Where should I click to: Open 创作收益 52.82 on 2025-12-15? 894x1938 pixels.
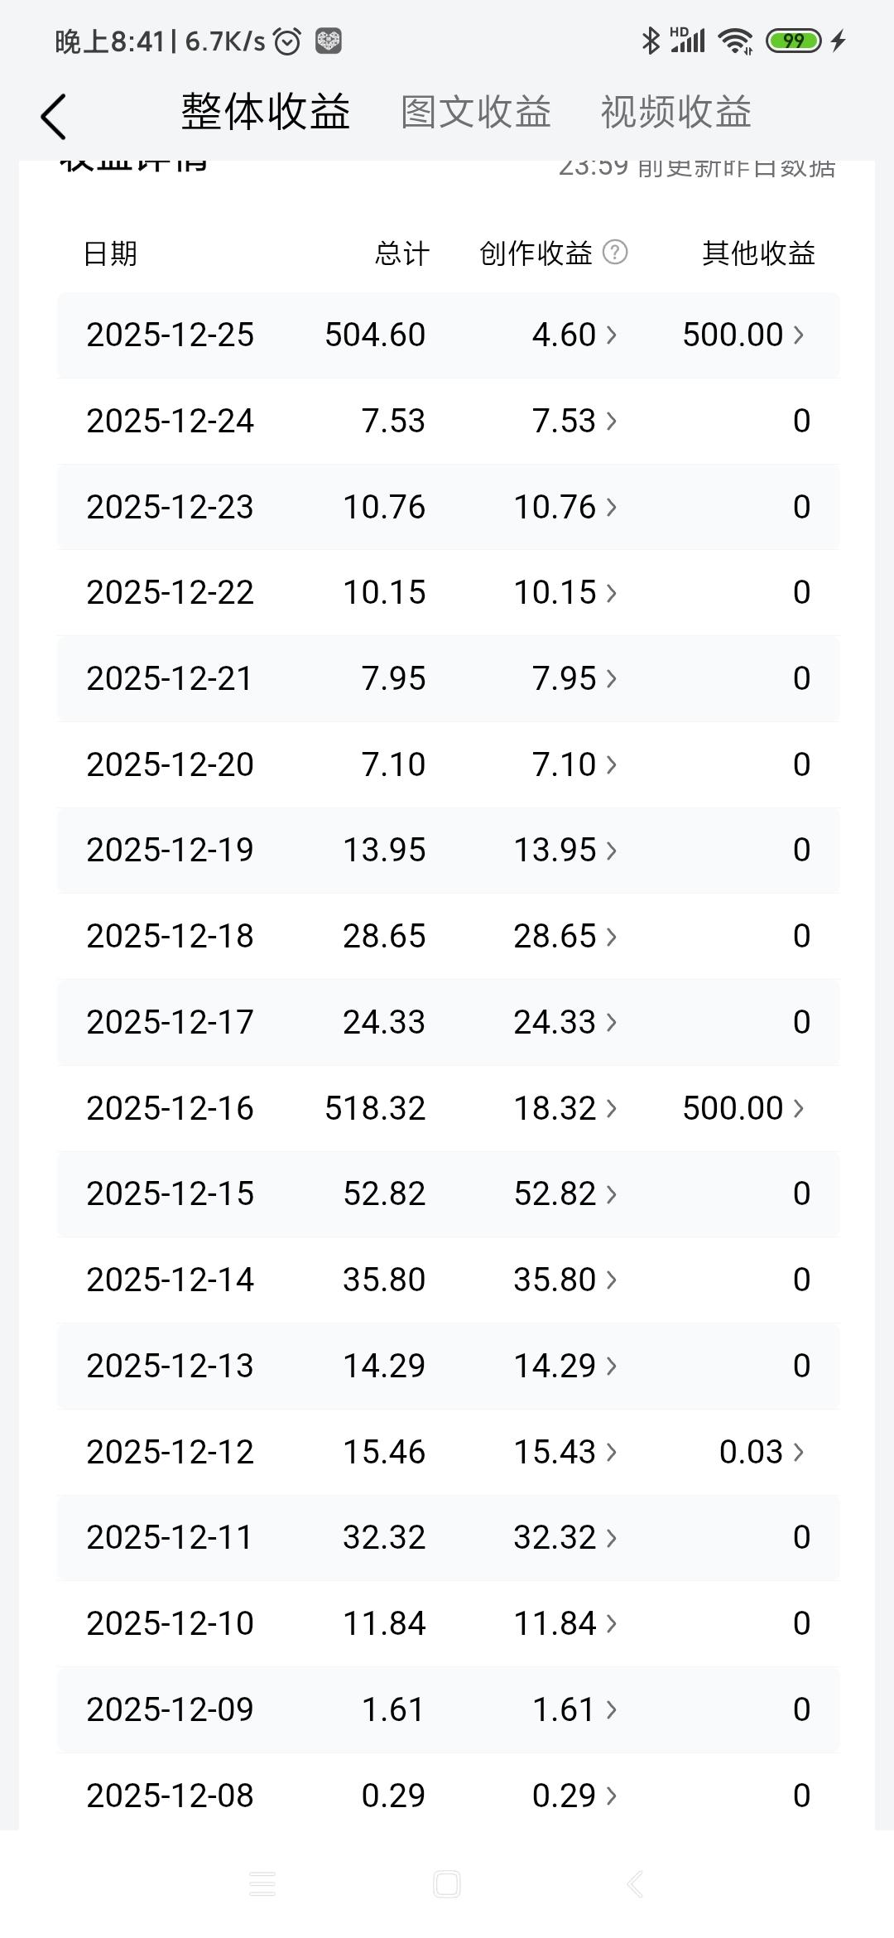[565, 1193]
